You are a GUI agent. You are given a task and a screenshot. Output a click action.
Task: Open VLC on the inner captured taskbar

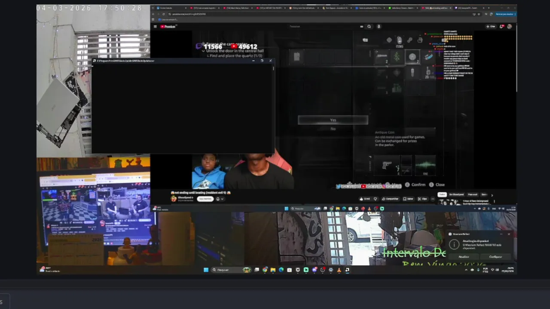pos(369,209)
